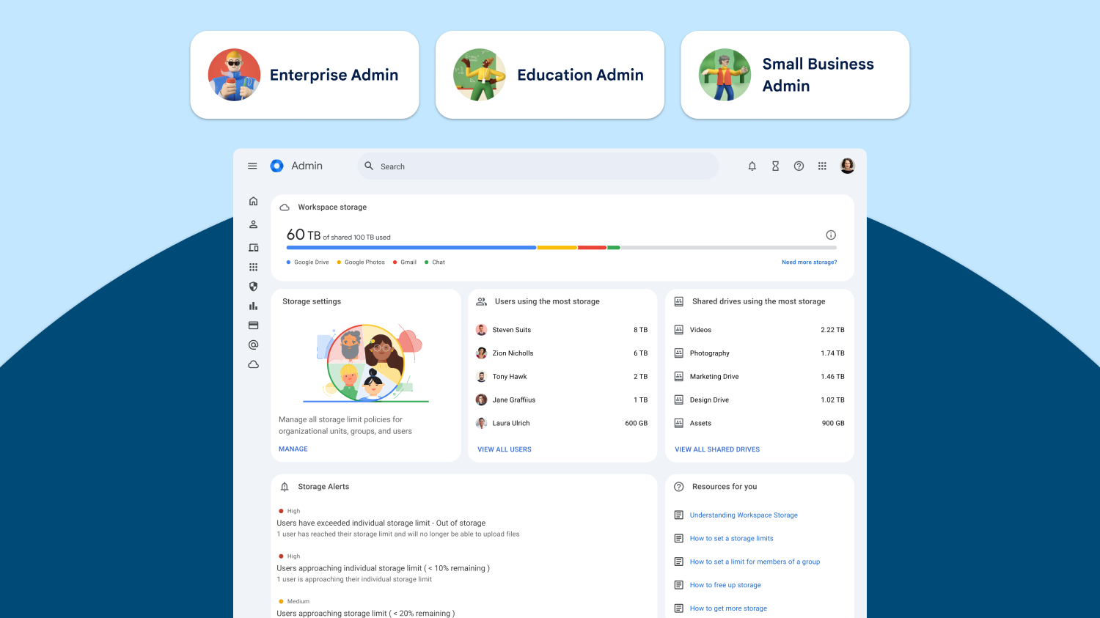Open the Devices icon in sidebar
This screenshot has width=1100, height=618.
point(253,248)
